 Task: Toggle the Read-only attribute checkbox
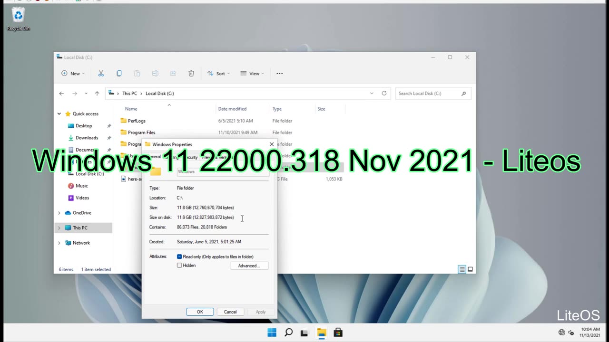coord(179,256)
